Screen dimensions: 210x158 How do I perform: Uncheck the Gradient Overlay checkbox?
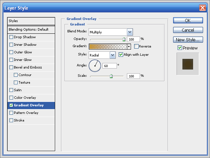point(11,105)
